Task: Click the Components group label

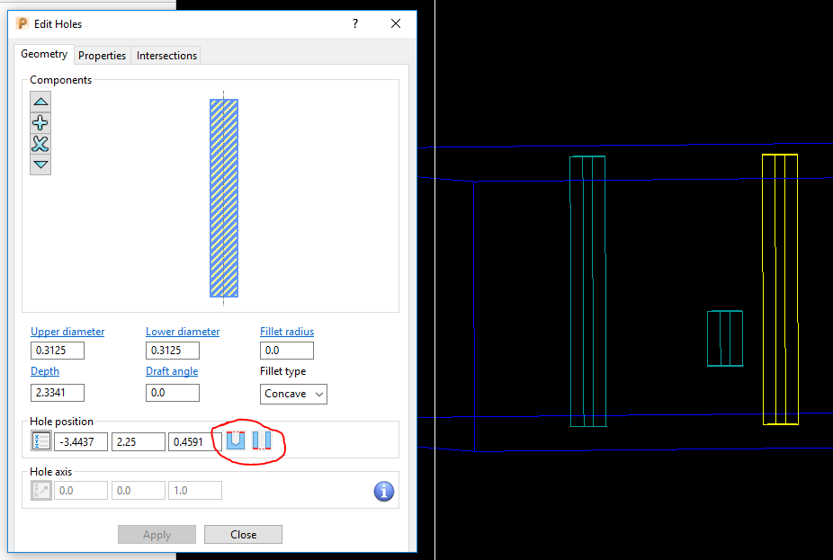Action: tap(60, 80)
